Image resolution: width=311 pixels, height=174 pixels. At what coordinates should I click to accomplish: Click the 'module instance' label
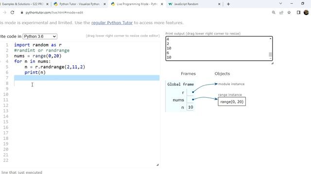(x=231, y=84)
